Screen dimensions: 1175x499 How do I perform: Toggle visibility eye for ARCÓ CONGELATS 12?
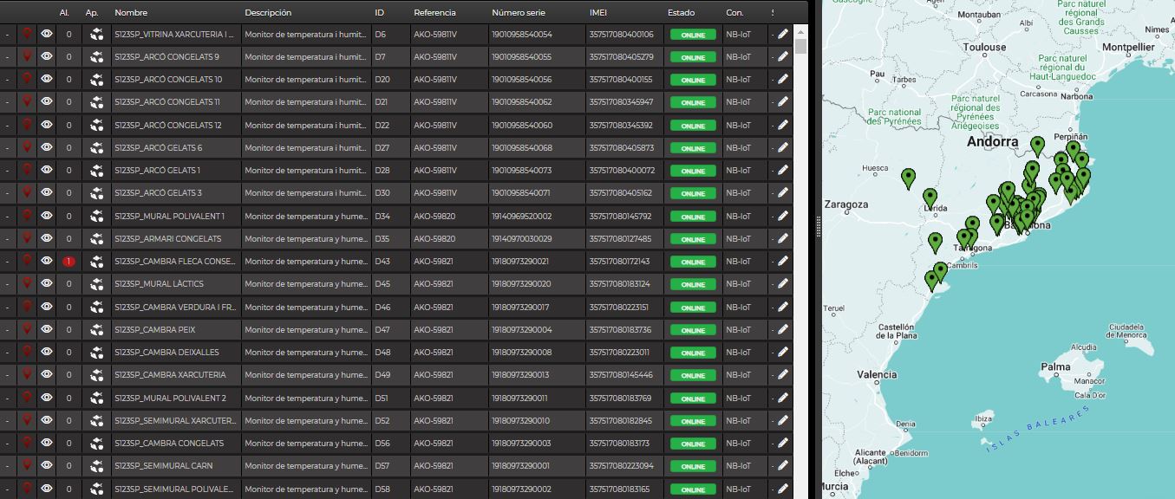point(47,125)
